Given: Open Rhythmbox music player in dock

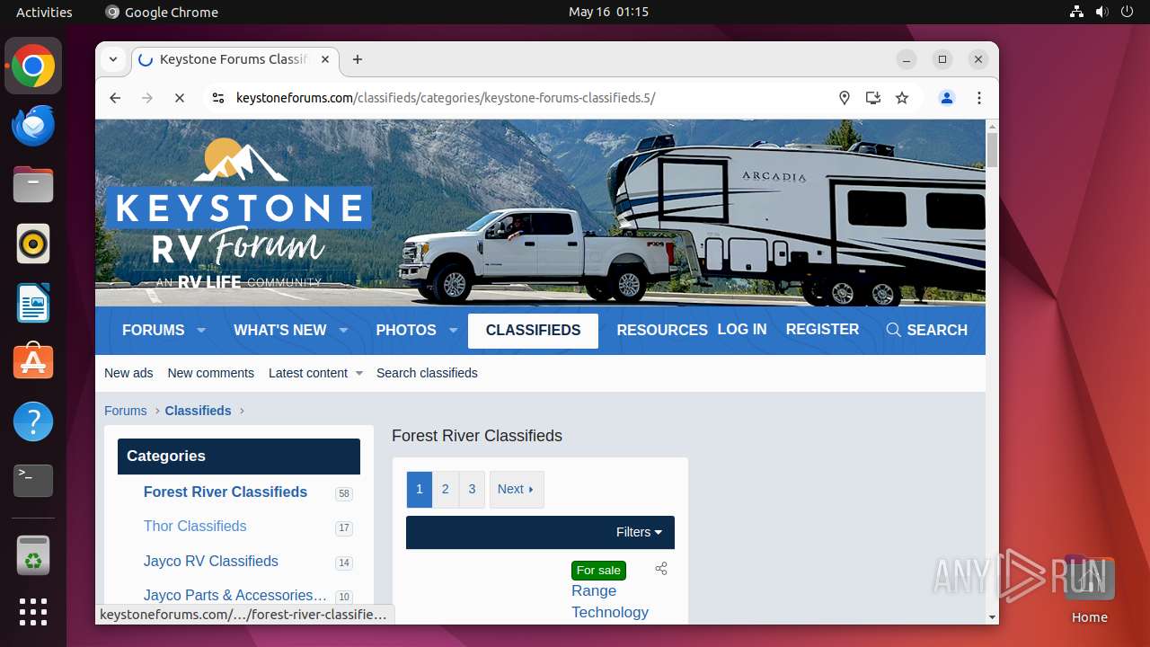Looking at the screenshot, I should pyautogui.click(x=33, y=244).
